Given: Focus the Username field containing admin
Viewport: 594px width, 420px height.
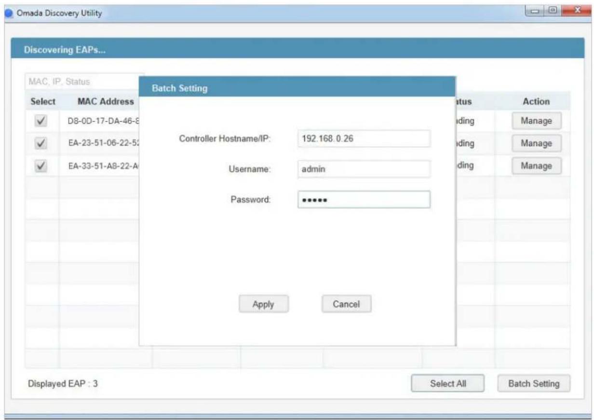Looking at the screenshot, I should [364, 169].
